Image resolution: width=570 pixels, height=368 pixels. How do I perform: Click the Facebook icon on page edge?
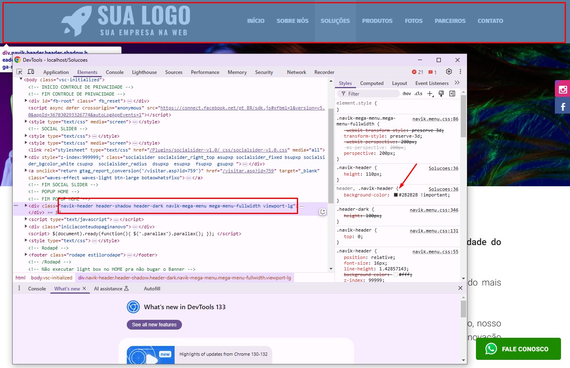coord(563,107)
